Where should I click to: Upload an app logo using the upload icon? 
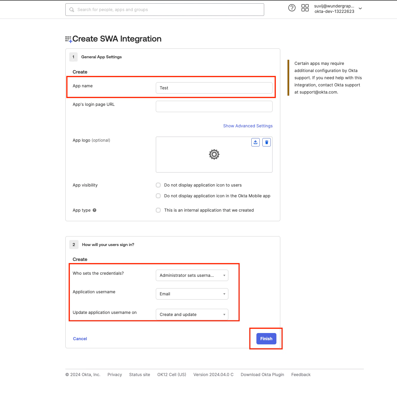[255, 142]
